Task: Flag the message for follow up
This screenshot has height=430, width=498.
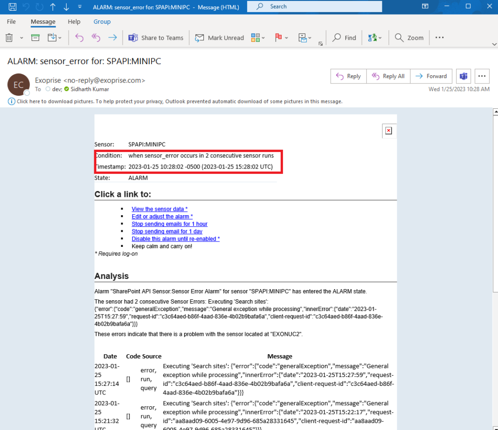Action: (x=279, y=38)
